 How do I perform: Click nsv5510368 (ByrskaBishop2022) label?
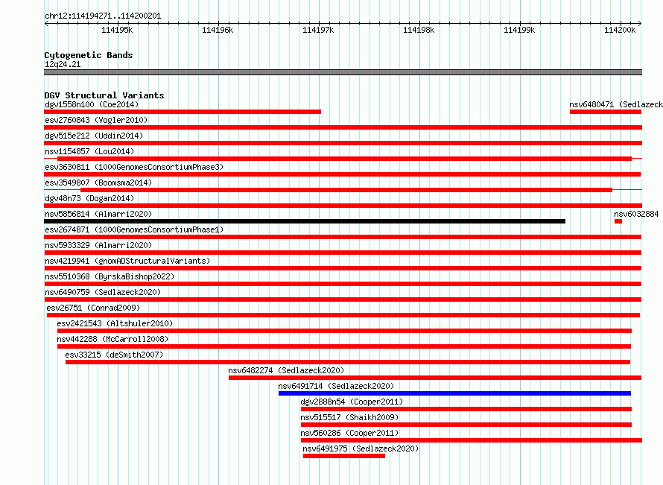pyautogui.click(x=110, y=276)
